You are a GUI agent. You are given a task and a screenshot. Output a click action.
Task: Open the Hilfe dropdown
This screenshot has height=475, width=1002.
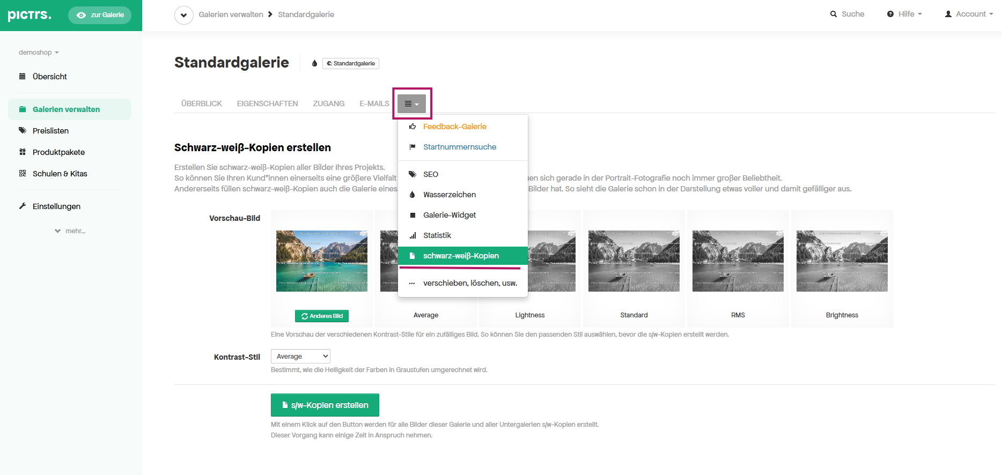904,14
